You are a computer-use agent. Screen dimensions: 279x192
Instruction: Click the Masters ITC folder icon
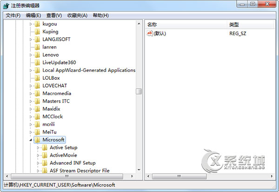pos(37,101)
